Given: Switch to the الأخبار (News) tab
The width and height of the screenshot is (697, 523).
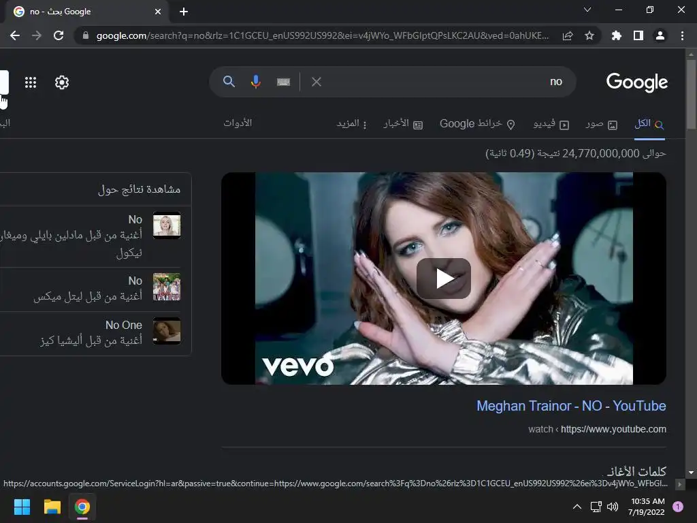Looking at the screenshot, I should pyautogui.click(x=403, y=124).
